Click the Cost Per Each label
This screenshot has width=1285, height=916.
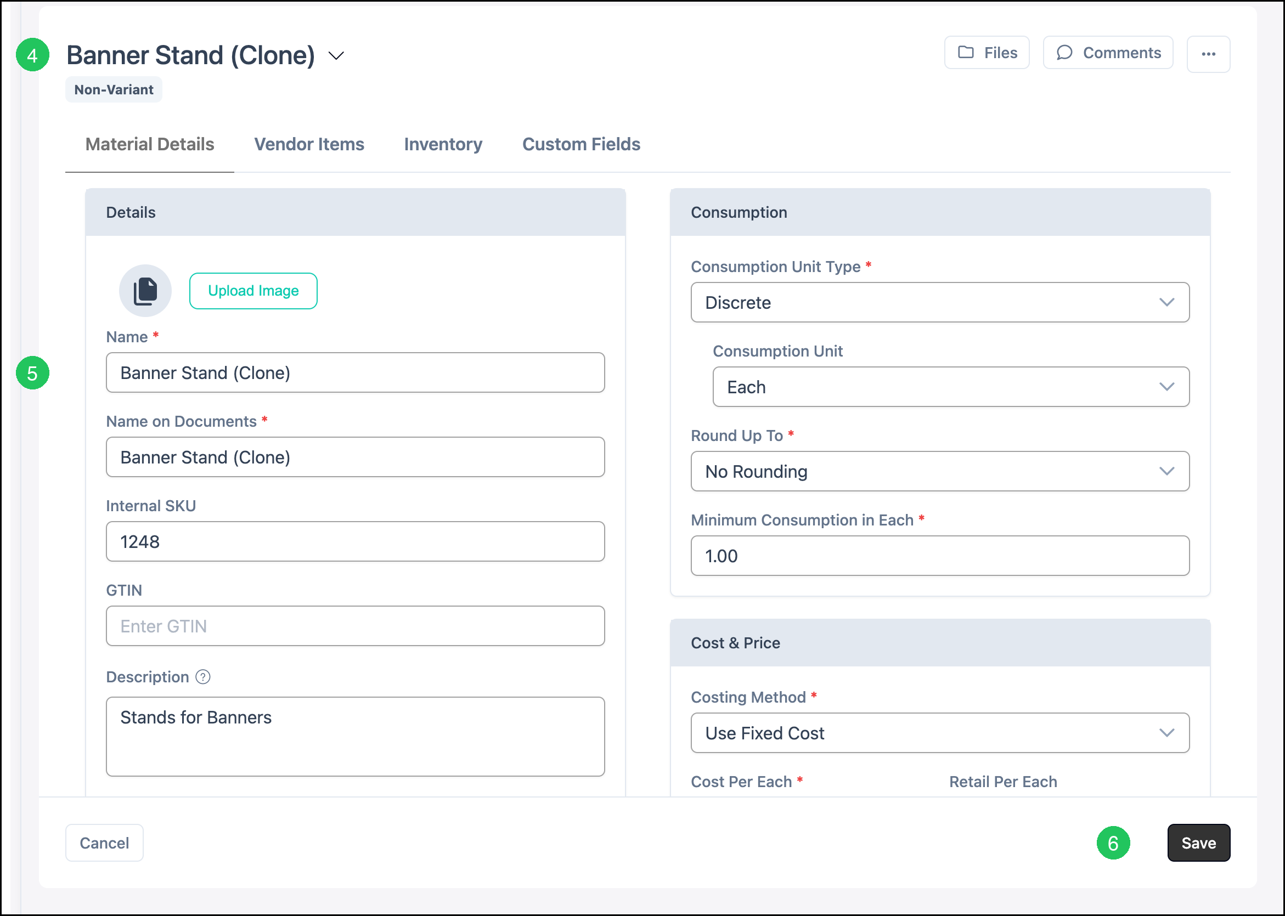741,782
